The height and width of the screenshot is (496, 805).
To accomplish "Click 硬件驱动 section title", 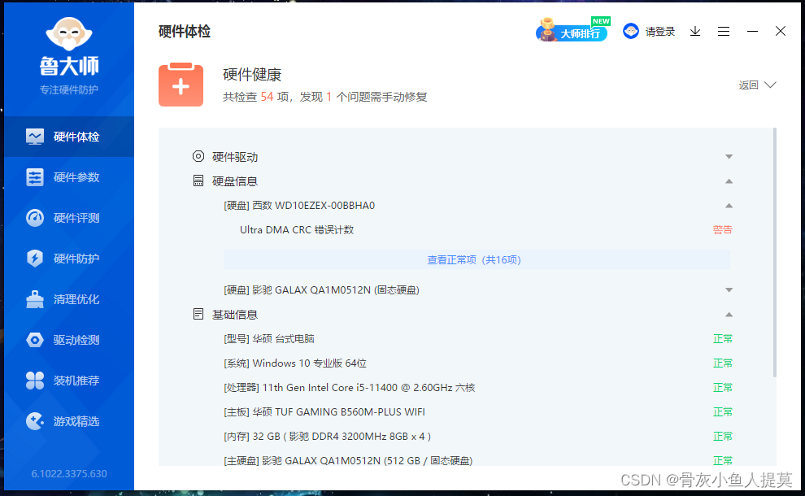I will click(235, 157).
